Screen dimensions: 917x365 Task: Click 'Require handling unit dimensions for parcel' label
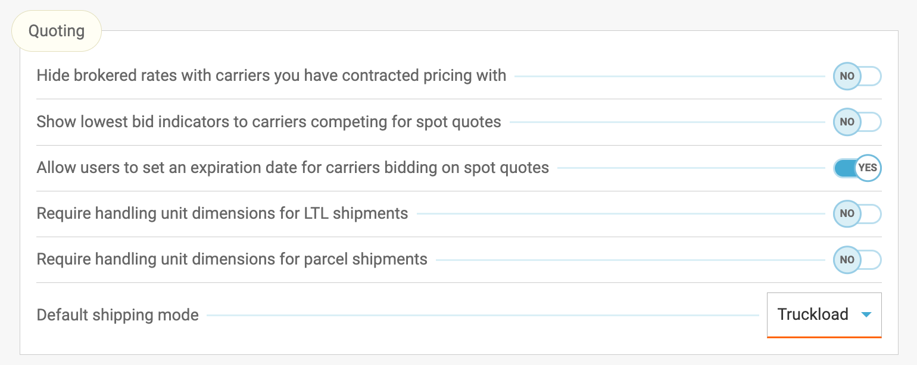(x=232, y=260)
